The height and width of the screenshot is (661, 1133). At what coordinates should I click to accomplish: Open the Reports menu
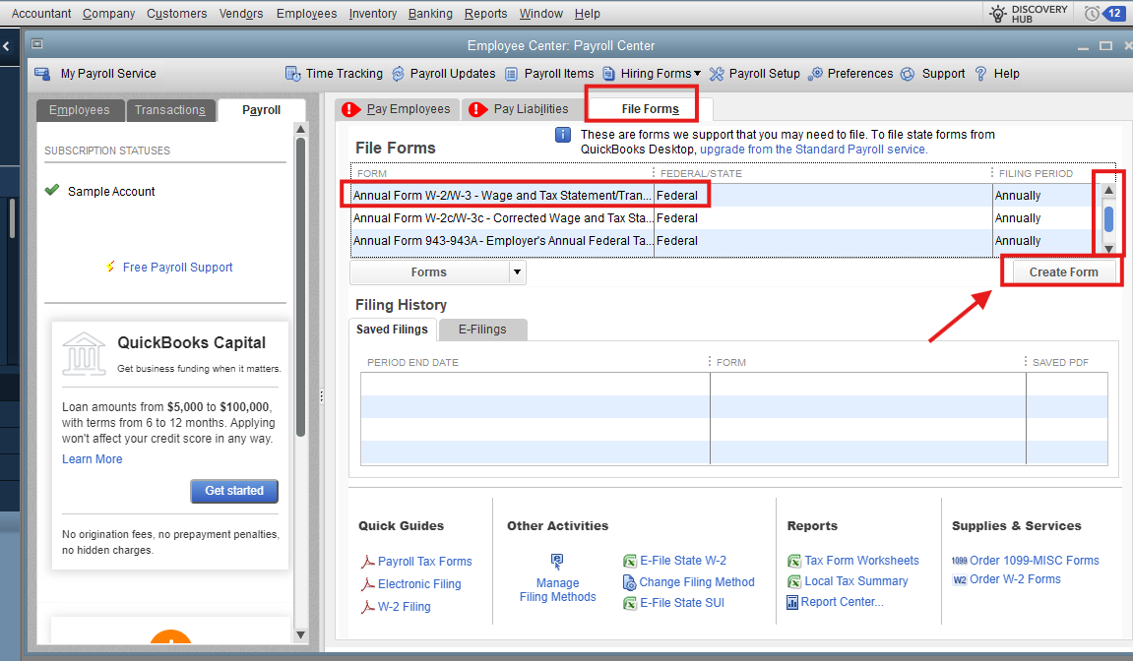point(485,13)
